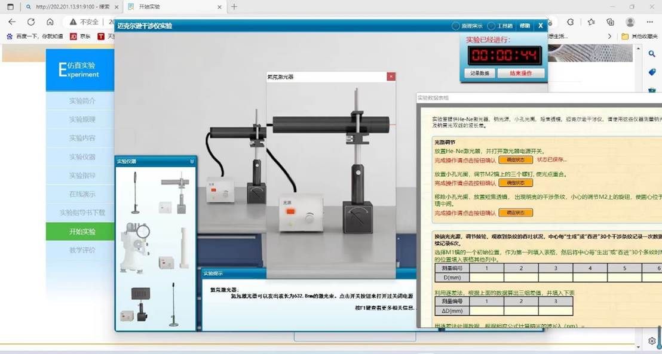The width and height of the screenshot is (662, 354).
Task: Click the D(mm) cell for measurement 1
Action: coord(486,277)
